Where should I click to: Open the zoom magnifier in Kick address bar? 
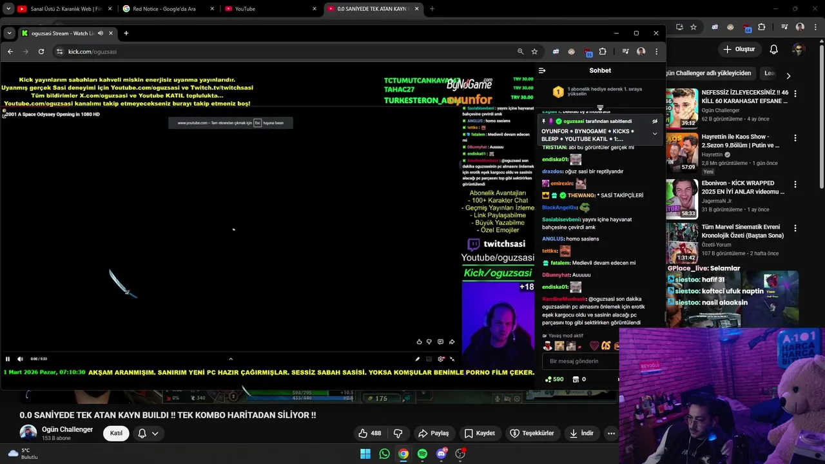pos(520,52)
